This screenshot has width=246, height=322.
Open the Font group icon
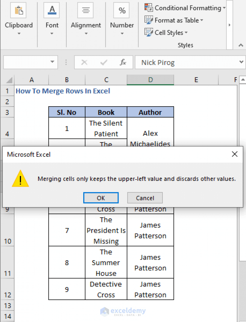pos(52,10)
